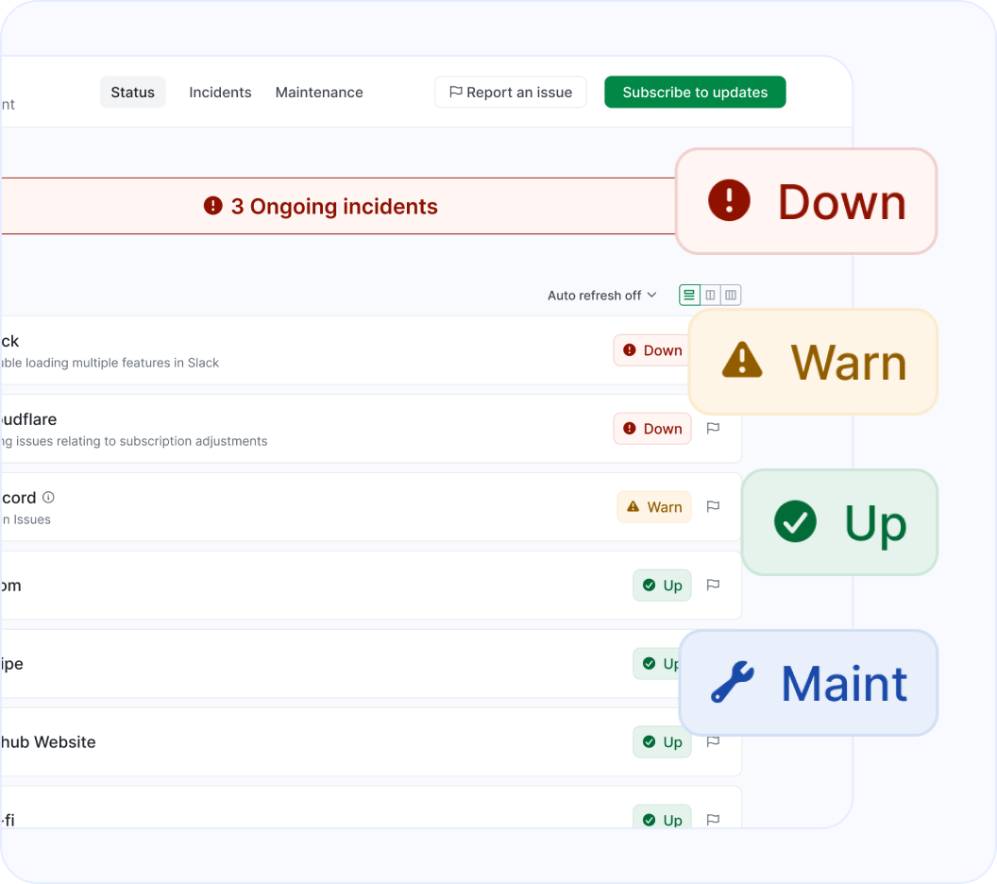Open the Incidents tab
The height and width of the screenshot is (884, 997).
220,93
